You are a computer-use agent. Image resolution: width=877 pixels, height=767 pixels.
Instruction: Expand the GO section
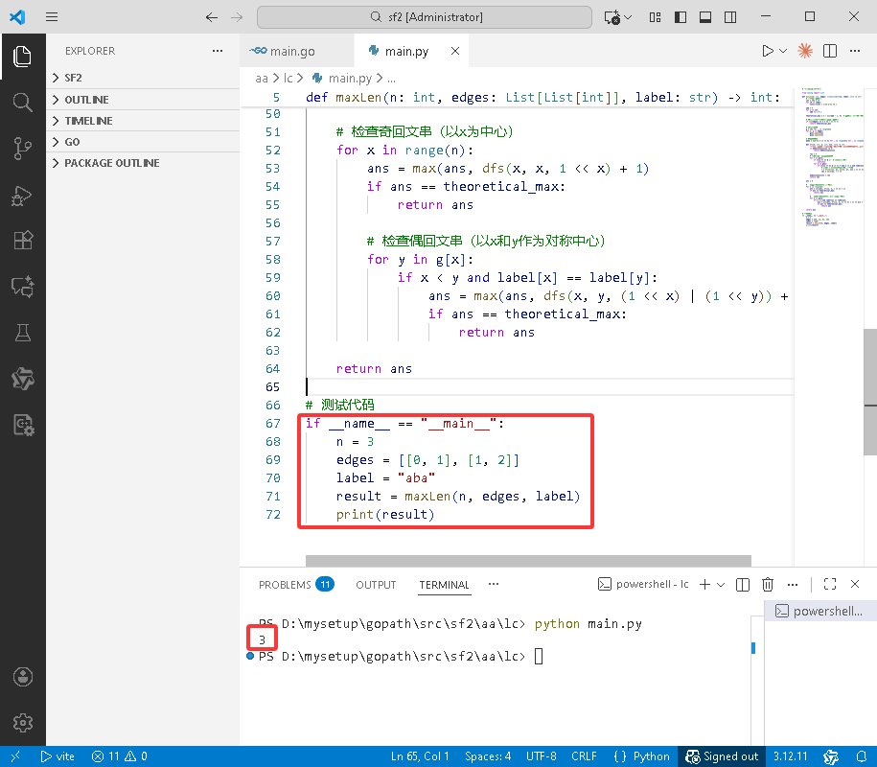143,142
